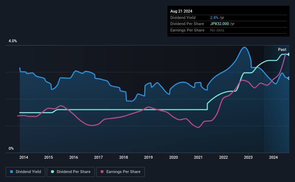
Task: Click the 4.0% y-axis label
Action: point(13,41)
